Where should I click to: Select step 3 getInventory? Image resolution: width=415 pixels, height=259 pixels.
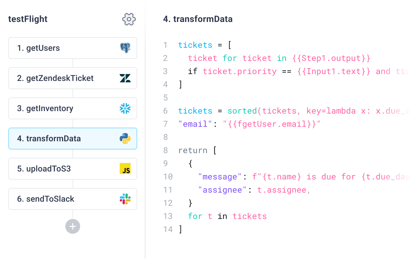tap(55, 108)
